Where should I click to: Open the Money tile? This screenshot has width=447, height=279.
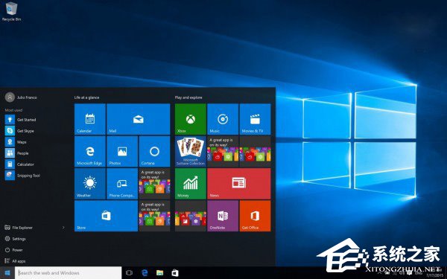pyautogui.click(x=191, y=184)
